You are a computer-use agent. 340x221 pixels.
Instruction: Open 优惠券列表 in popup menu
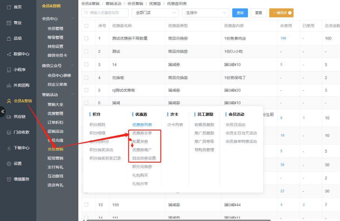tap(142, 125)
